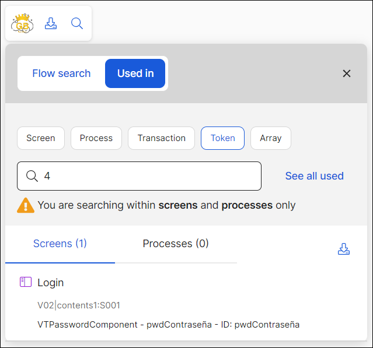
Task: Switch to Flow search mode
Action: [61, 73]
